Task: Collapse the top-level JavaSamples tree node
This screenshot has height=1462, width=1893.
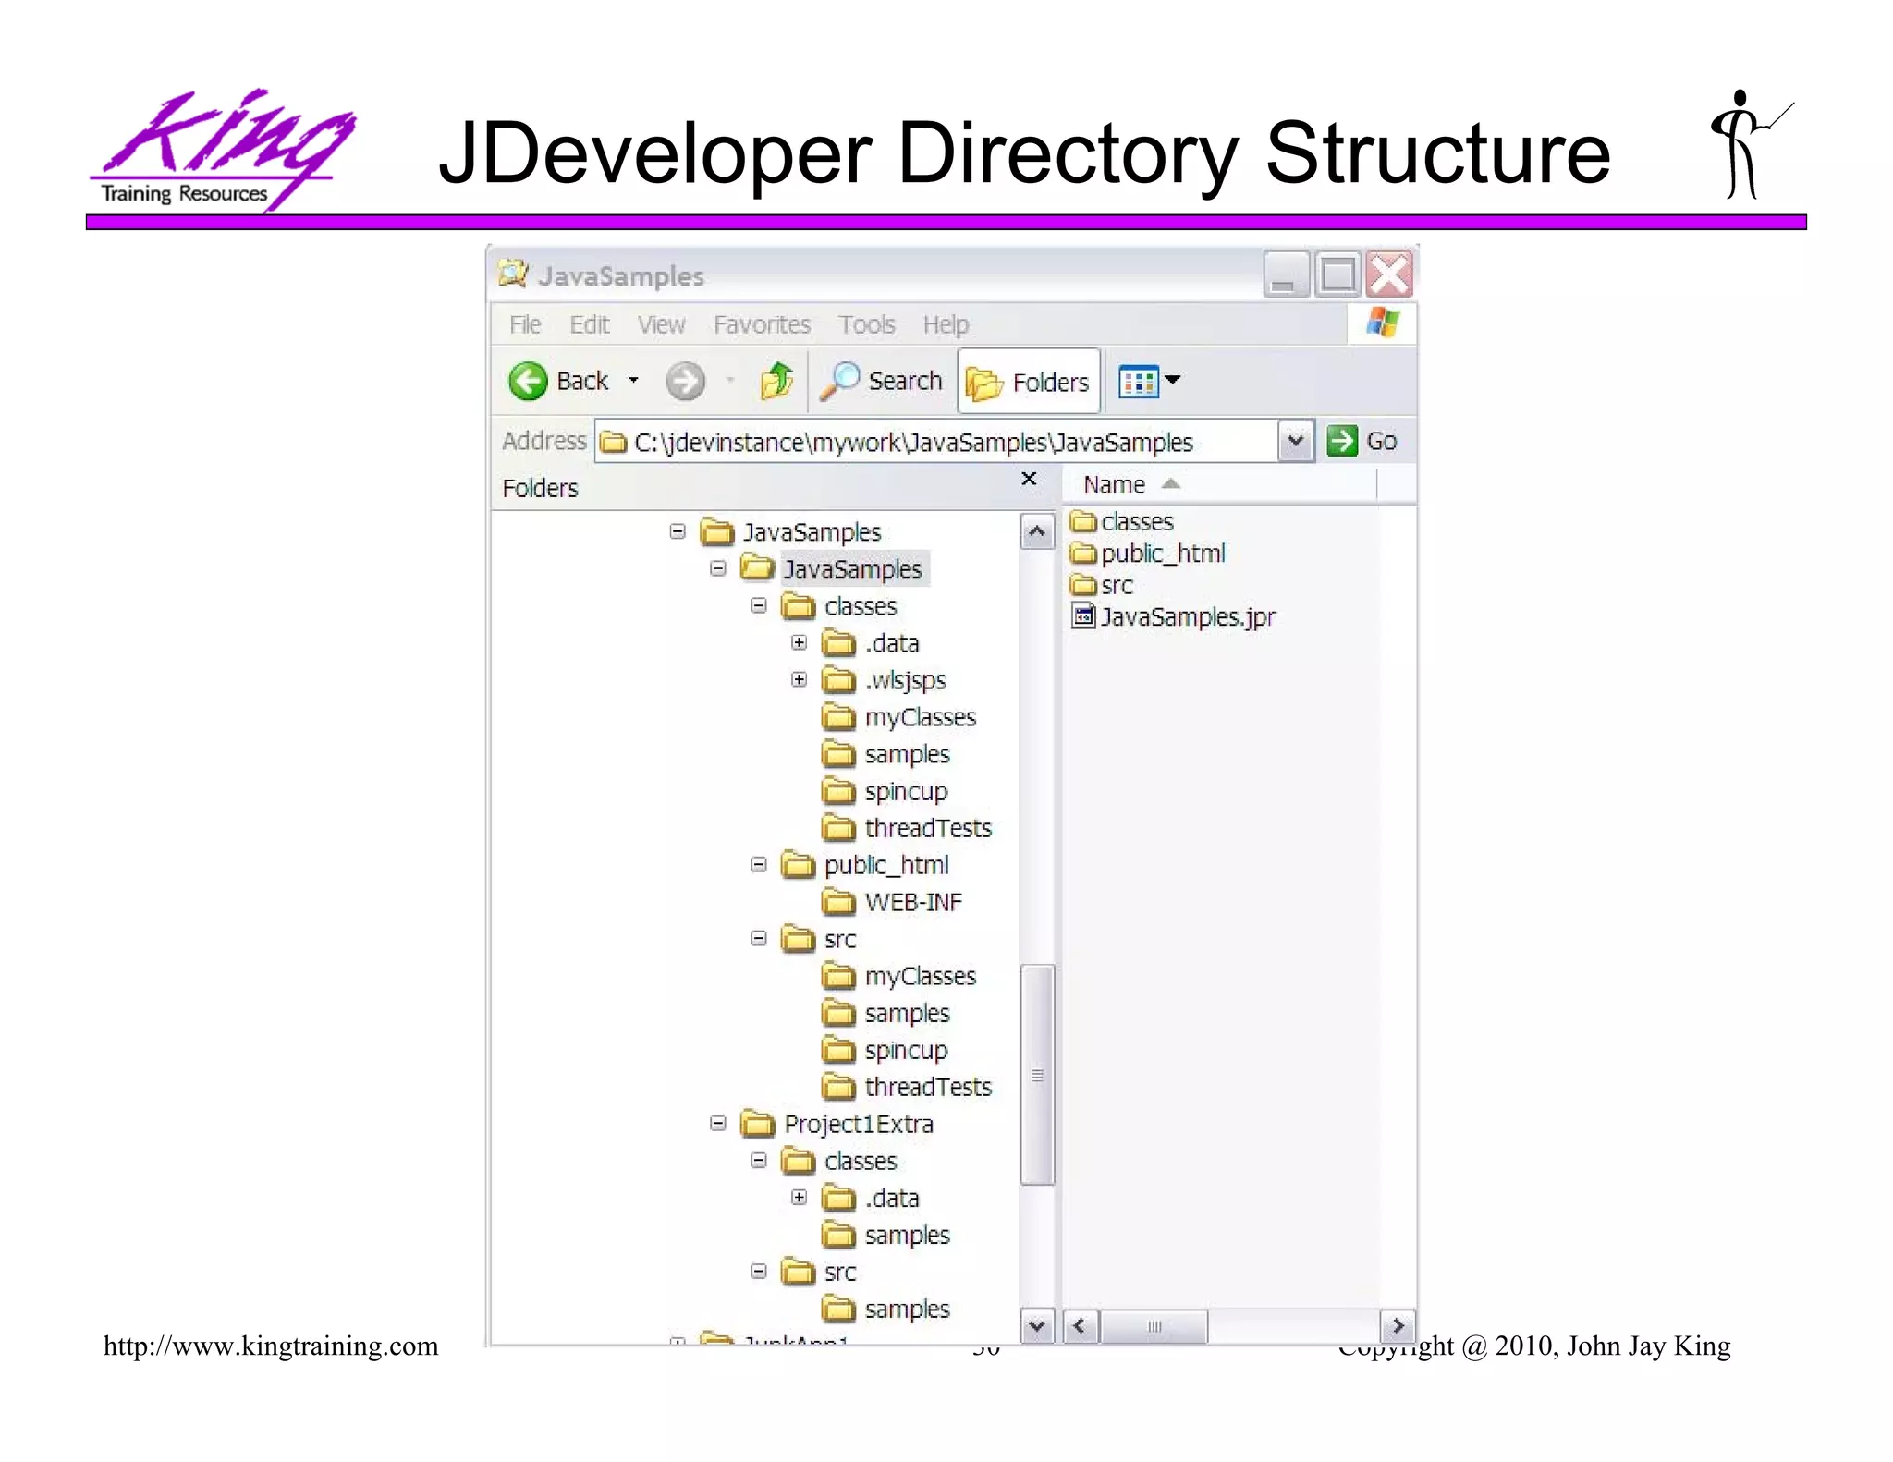Action: [x=678, y=531]
